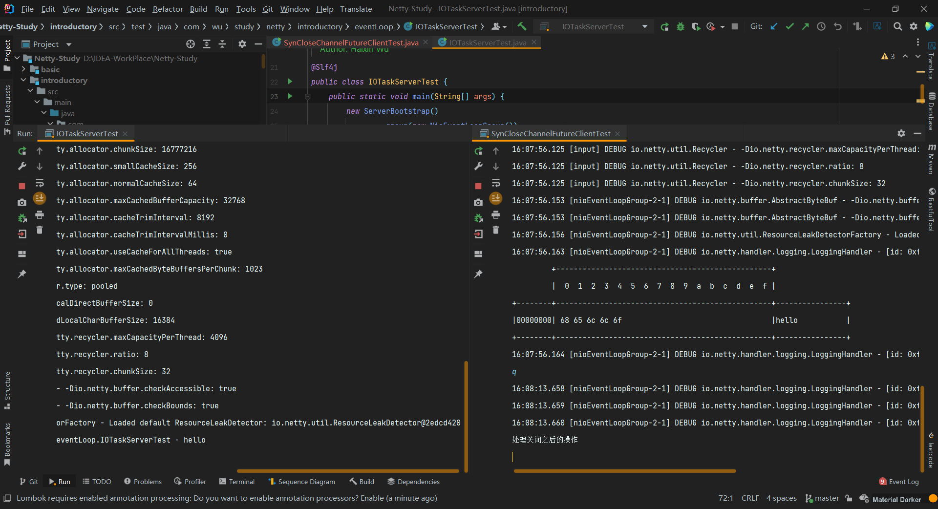Open Search Everywhere magnifier
Viewport: 938px width, 509px height.
[x=897, y=26]
